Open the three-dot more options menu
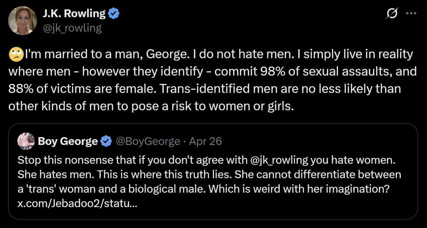This screenshot has width=427, height=228. click(x=411, y=13)
